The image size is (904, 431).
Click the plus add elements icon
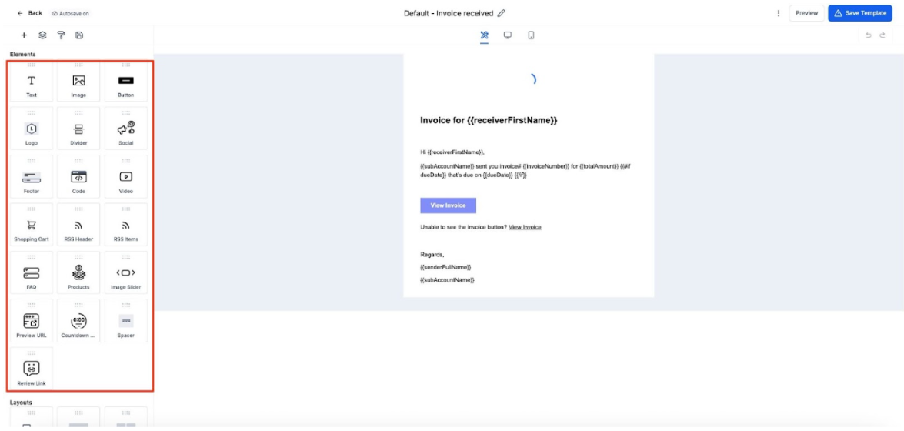[x=24, y=35]
